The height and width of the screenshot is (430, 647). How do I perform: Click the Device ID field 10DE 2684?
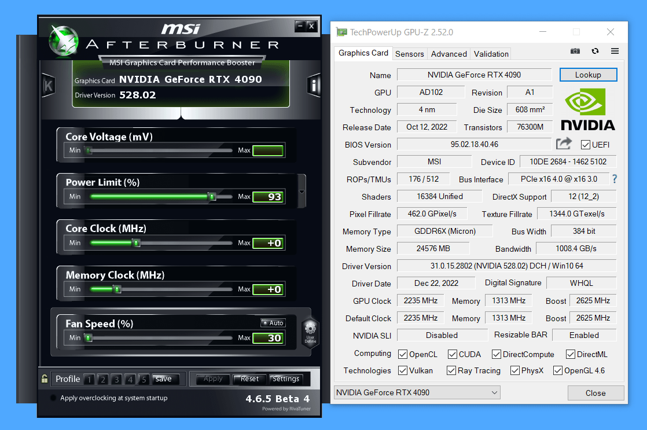pyautogui.click(x=568, y=162)
